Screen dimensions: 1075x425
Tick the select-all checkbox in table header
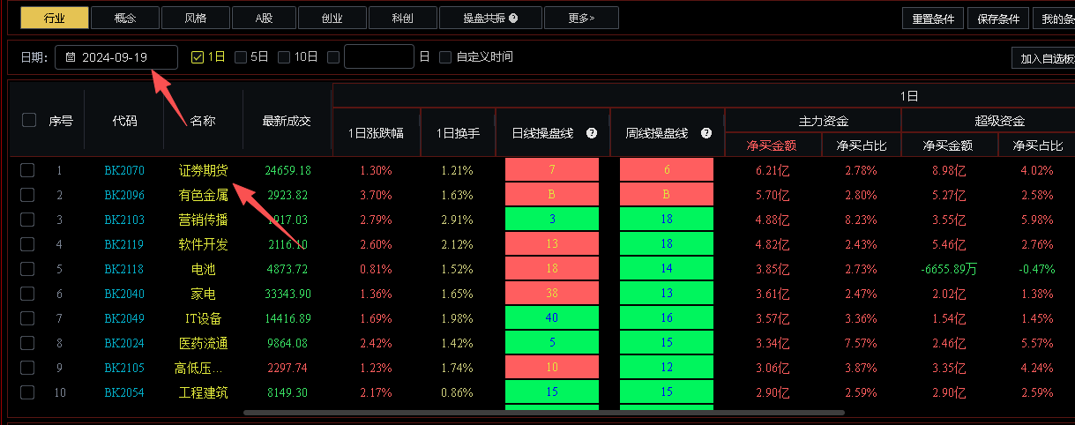point(29,121)
